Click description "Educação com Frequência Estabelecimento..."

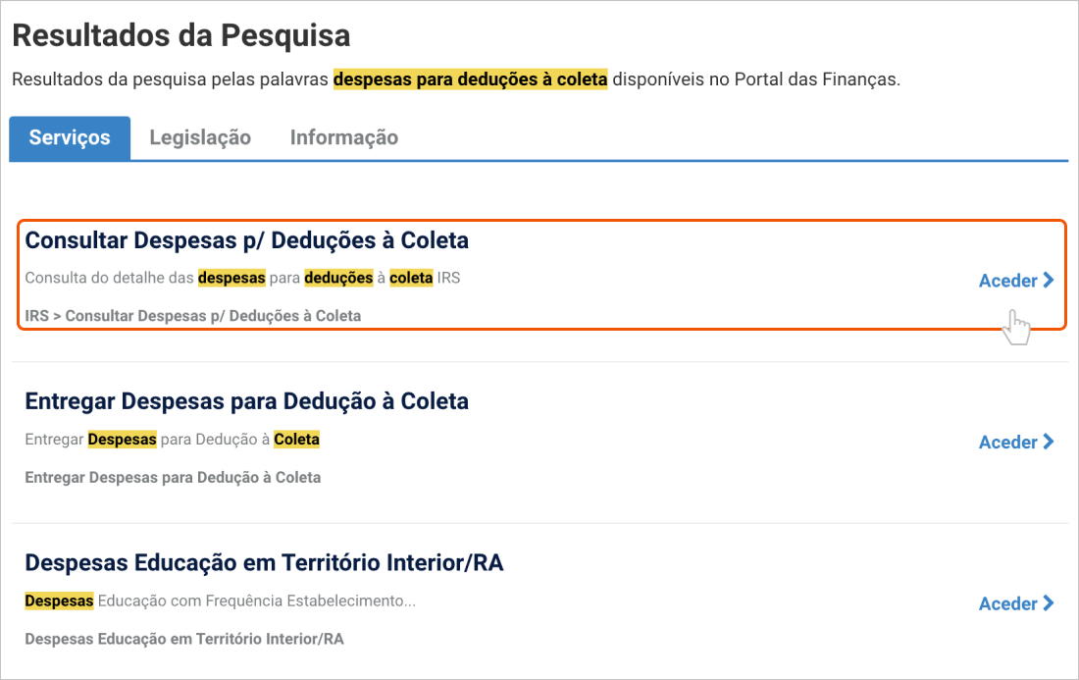[x=256, y=601]
